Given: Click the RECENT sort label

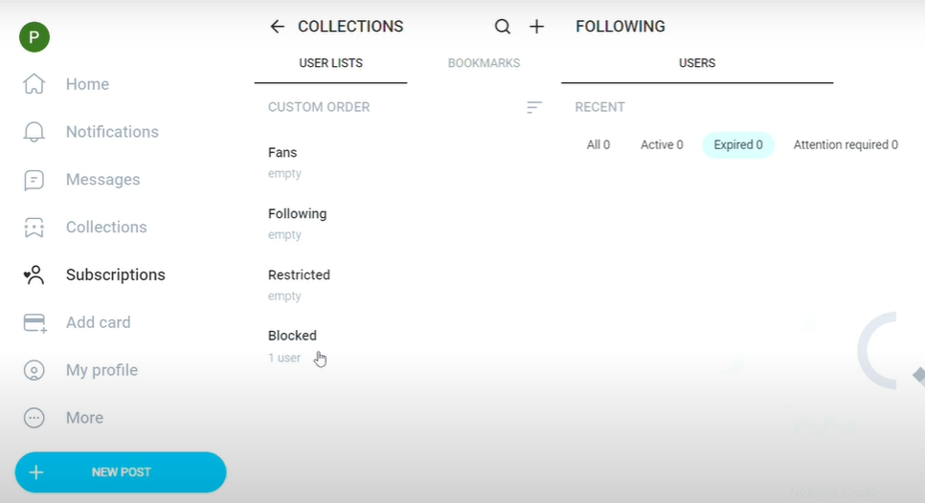Looking at the screenshot, I should point(600,107).
